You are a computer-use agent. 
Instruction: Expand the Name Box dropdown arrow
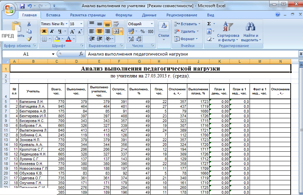[x=53, y=54]
